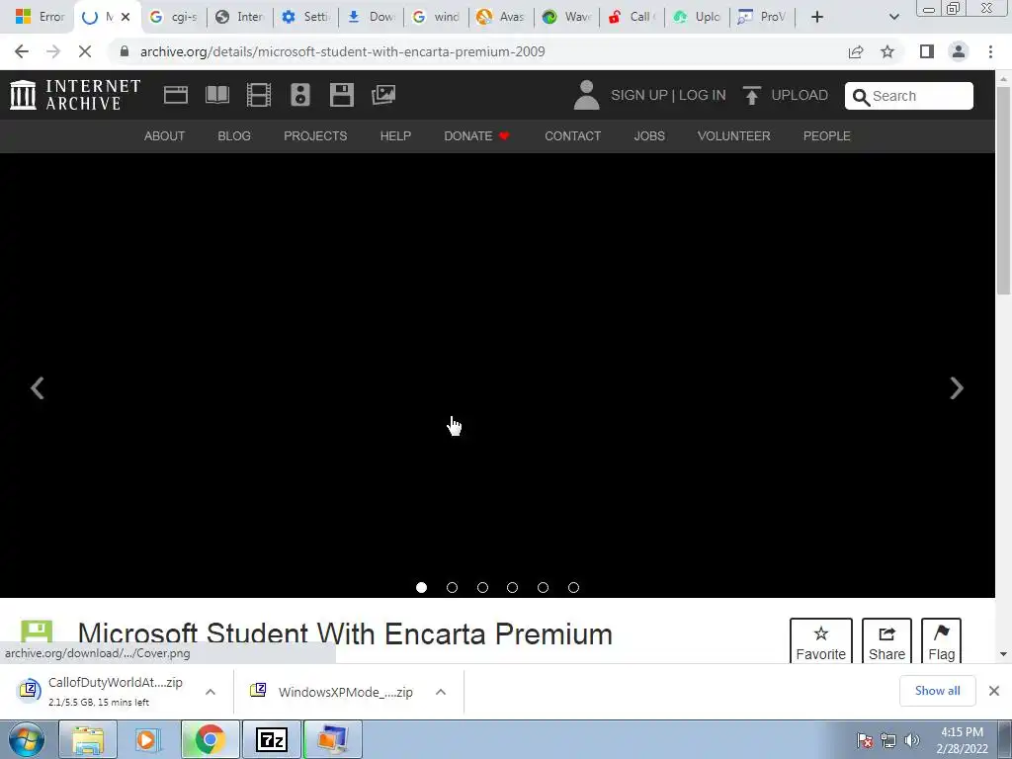Open the PROJECTS menu item
This screenshot has height=759, width=1012.
pyautogui.click(x=315, y=136)
